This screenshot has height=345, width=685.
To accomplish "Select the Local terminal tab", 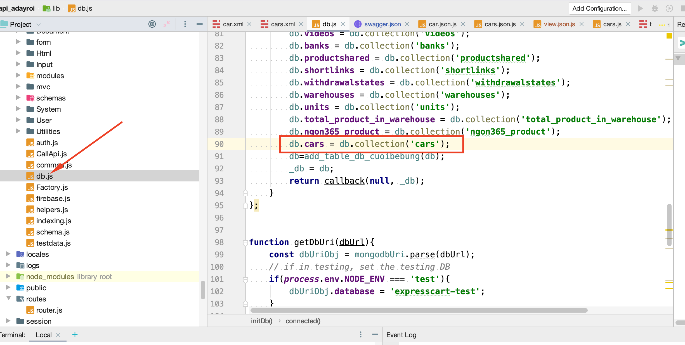I will click(x=44, y=335).
